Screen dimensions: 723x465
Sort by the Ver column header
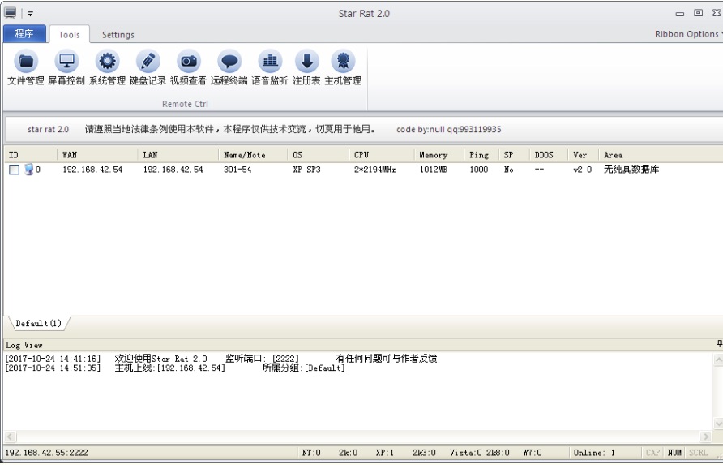(x=584, y=155)
